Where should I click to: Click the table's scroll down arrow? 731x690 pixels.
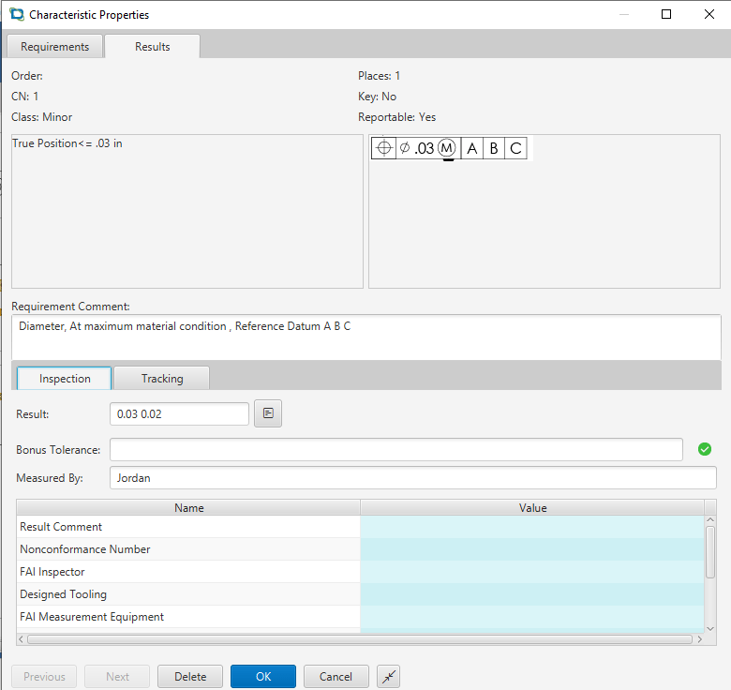(710, 627)
